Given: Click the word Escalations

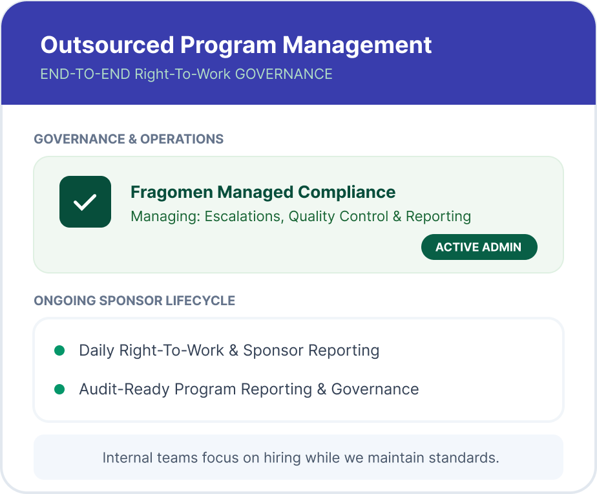Looking at the screenshot, I should pos(244,216).
